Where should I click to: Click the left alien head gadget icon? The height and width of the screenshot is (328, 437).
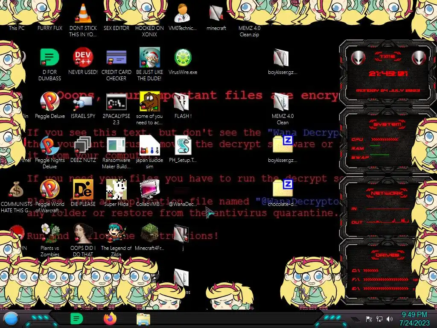[x=358, y=58]
